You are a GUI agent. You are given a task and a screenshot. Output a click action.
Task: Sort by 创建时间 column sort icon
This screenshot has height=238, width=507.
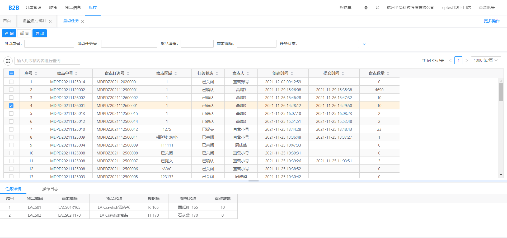[x=292, y=74]
